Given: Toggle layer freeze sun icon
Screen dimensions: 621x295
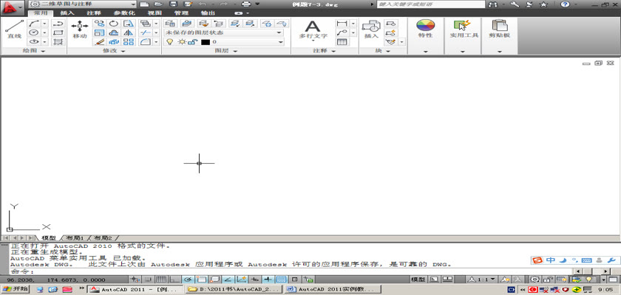Looking at the screenshot, I should coord(181,42).
